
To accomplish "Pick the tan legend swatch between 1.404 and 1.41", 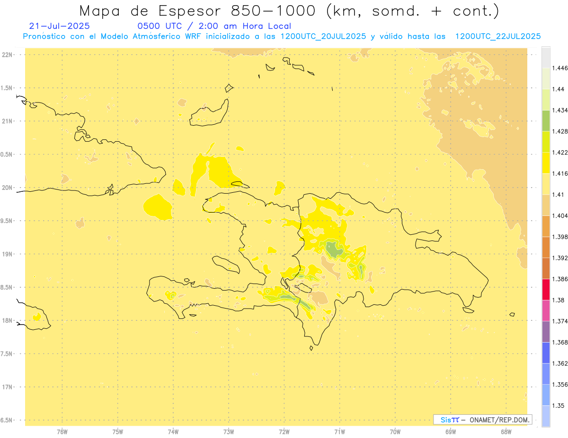I will (x=546, y=205).
